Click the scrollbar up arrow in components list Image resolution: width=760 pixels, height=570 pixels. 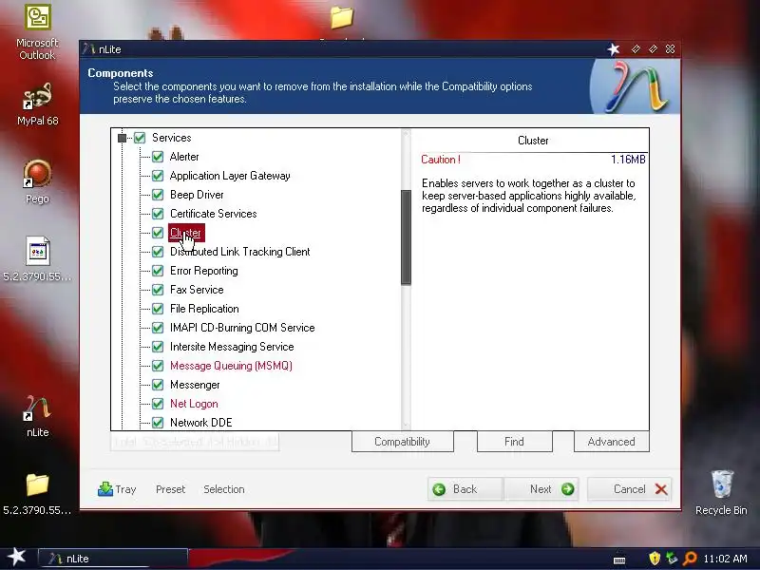tap(407, 134)
